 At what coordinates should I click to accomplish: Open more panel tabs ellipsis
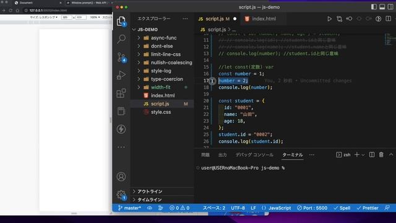[312, 155]
